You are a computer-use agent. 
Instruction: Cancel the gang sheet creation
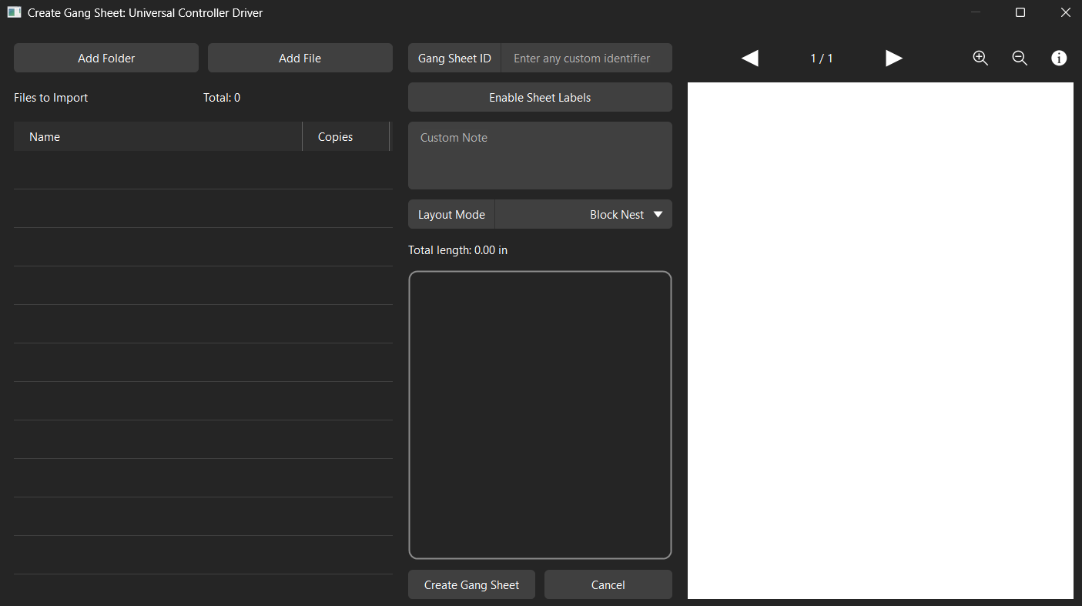tap(608, 585)
